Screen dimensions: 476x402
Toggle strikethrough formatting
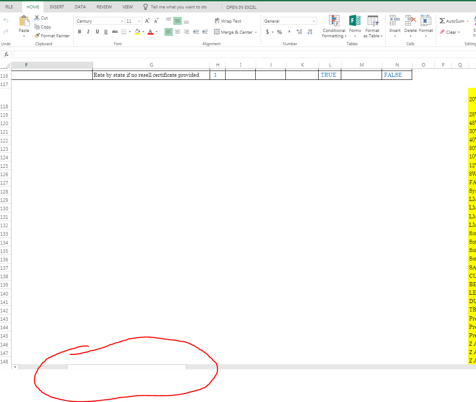coord(115,32)
